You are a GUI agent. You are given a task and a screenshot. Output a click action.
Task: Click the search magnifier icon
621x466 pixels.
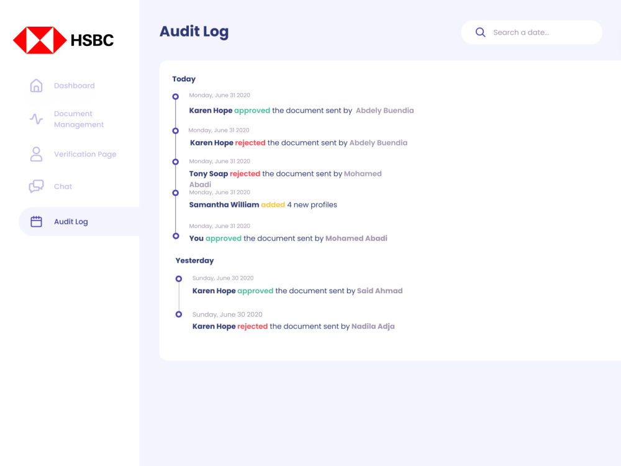[x=481, y=32]
